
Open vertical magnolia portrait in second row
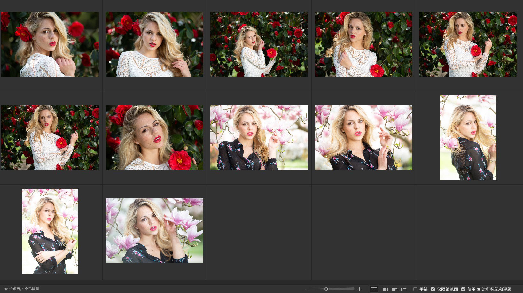coord(468,137)
